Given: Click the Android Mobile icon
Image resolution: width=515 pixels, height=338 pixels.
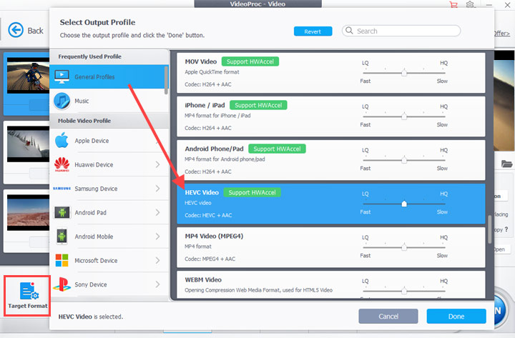Looking at the screenshot, I should (62, 237).
